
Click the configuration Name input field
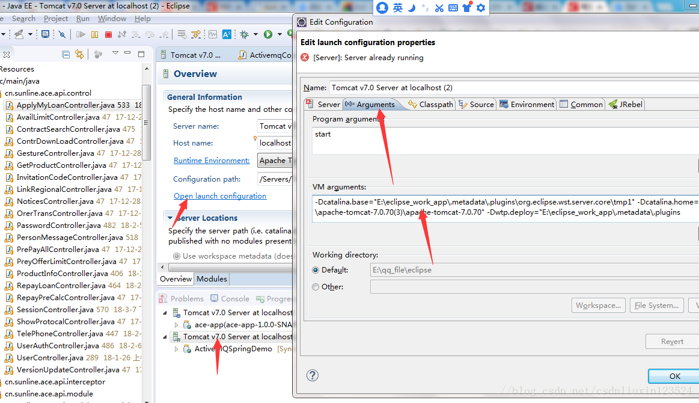pos(514,88)
